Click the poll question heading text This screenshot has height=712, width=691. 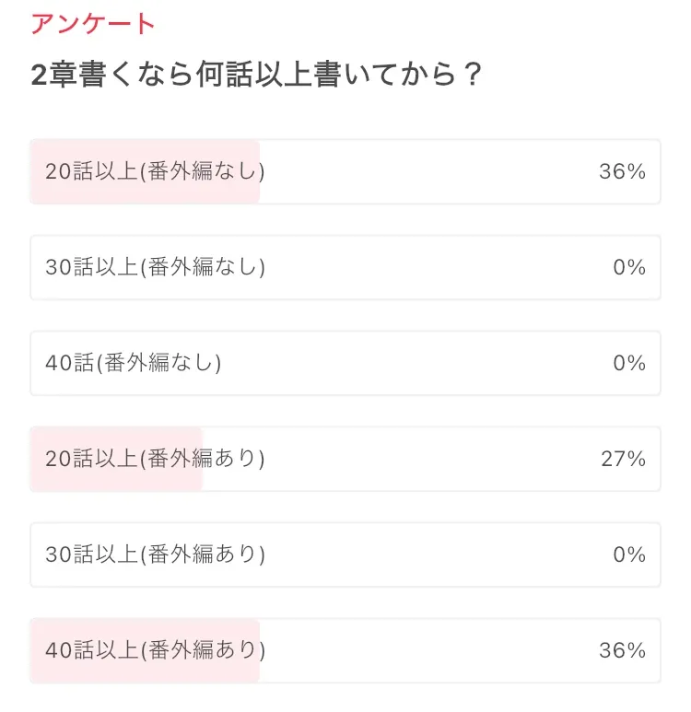(x=256, y=76)
